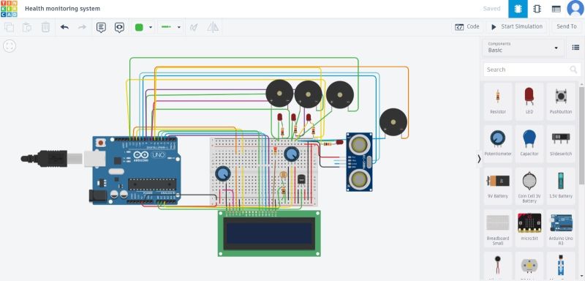The height and width of the screenshot is (281, 585).
Task: Click the Paste toolbar icon
Action: pos(27,27)
